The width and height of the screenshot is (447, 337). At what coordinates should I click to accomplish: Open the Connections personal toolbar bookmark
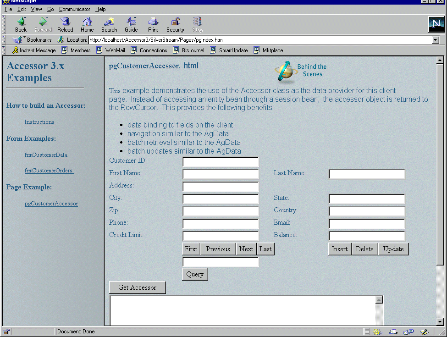pos(149,50)
